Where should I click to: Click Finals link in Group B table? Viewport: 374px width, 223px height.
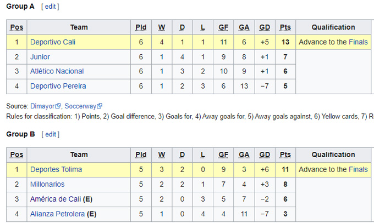coord(359,170)
